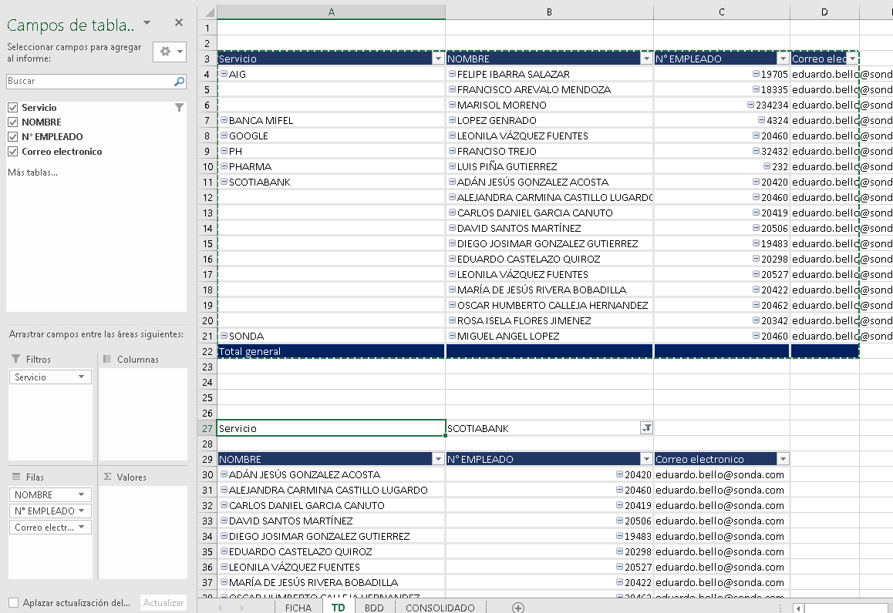Open the NOMBRE header filter dropdown in row 3
The width and height of the screenshot is (893, 613).
click(645, 59)
